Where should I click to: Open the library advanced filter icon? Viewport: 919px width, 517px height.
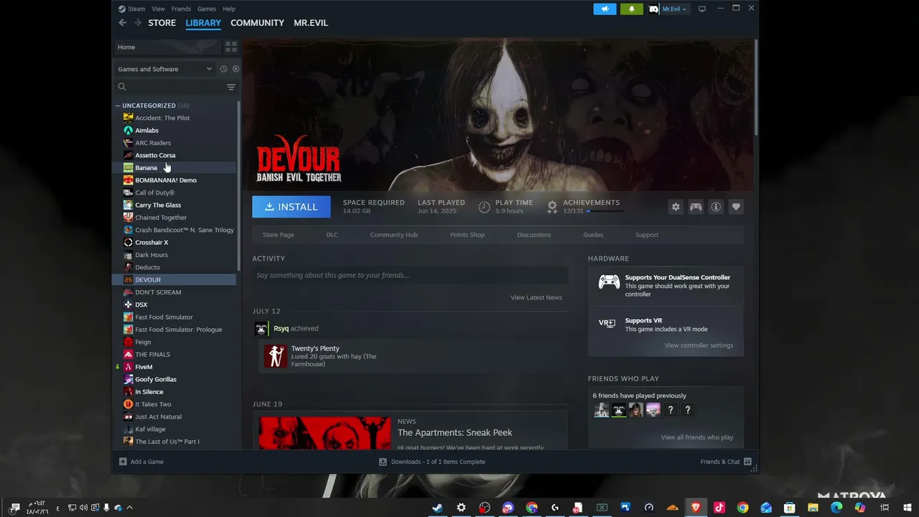[231, 87]
